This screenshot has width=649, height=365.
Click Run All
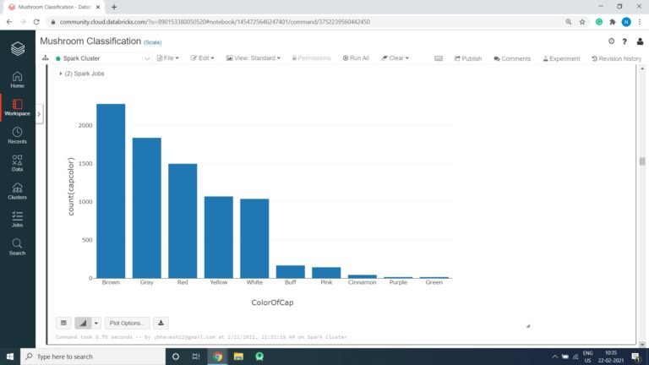point(356,58)
